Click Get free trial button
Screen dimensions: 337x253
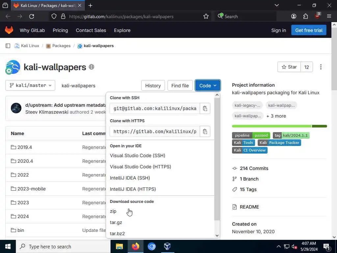click(309, 30)
